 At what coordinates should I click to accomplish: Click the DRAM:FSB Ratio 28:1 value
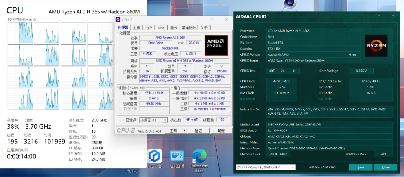click(384, 154)
